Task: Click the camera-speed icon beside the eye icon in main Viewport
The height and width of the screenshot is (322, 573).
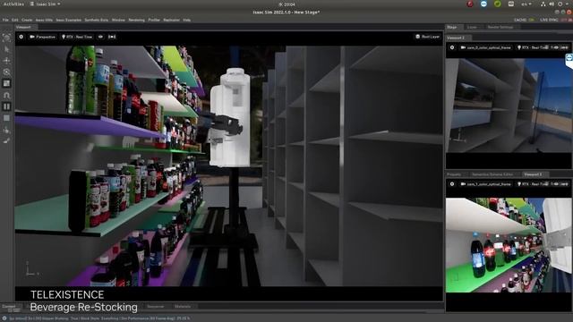Action: 112,37
